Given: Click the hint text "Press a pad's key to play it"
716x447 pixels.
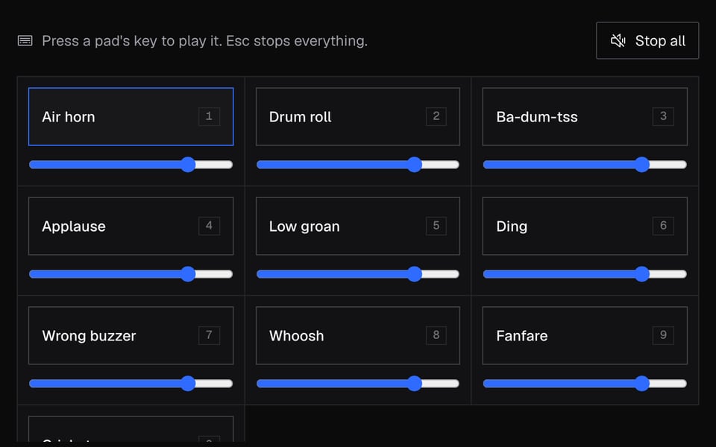Looking at the screenshot, I should coord(131,41).
